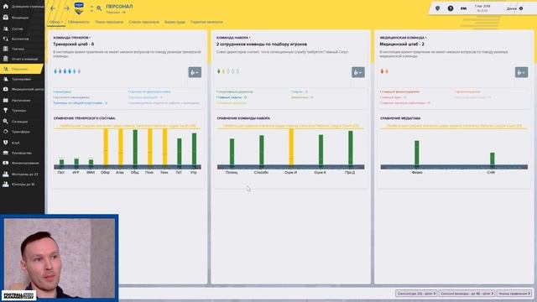Click the ПЕРСОНАЛ page title
Screen dimensions: 537x302
119,7
